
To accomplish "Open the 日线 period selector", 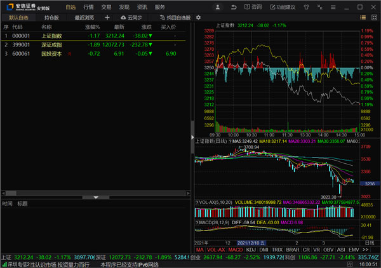I will pos(370,243).
